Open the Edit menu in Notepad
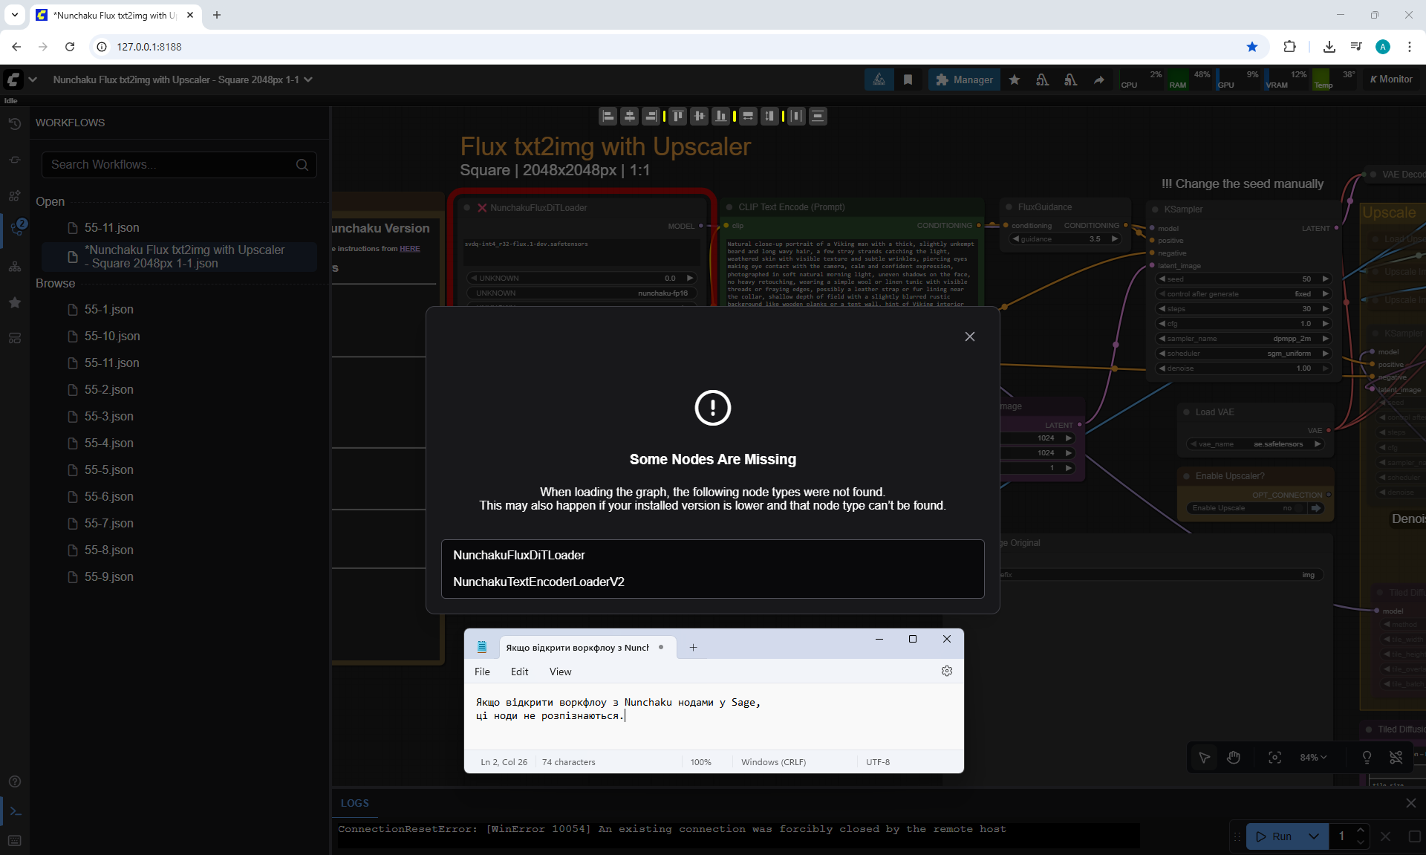Image resolution: width=1426 pixels, height=855 pixels. tap(519, 672)
